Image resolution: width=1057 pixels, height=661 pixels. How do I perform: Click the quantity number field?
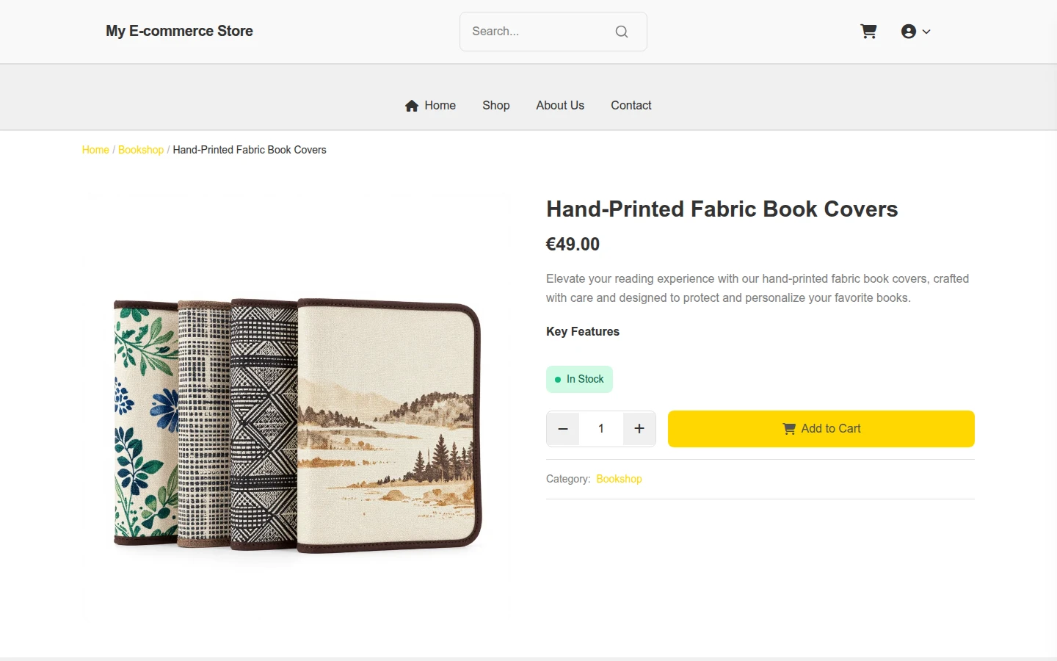click(601, 429)
